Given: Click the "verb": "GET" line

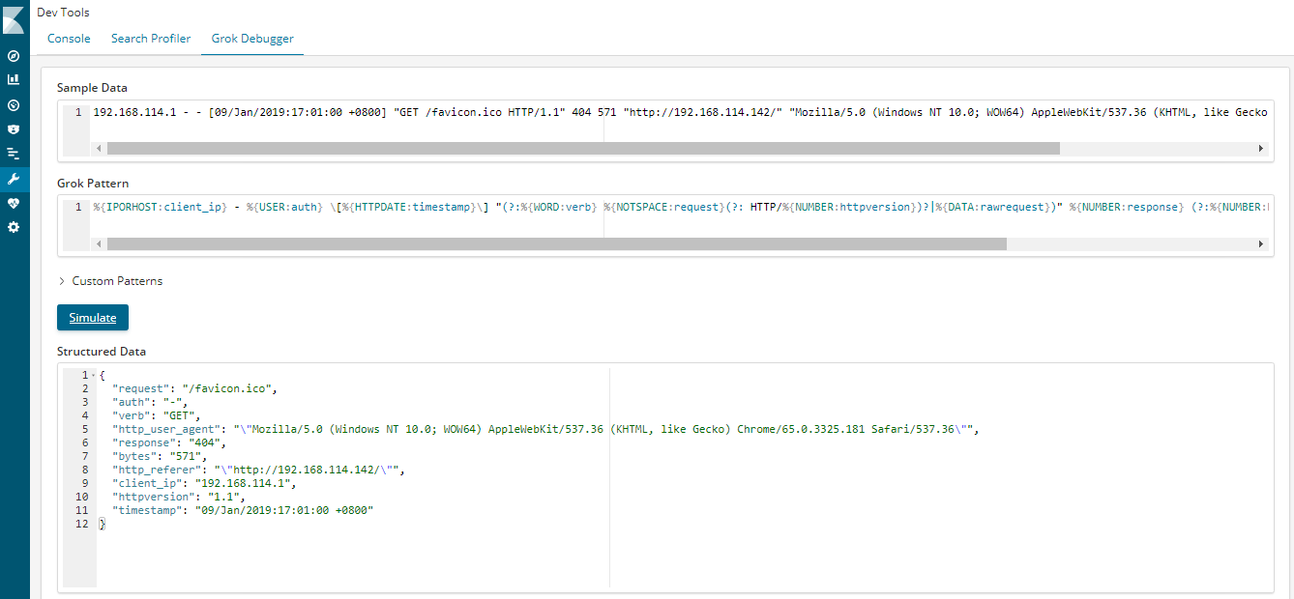Looking at the screenshot, I should [x=156, y=415].
